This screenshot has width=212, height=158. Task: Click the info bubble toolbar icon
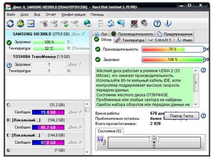click(x=168, y=24)
